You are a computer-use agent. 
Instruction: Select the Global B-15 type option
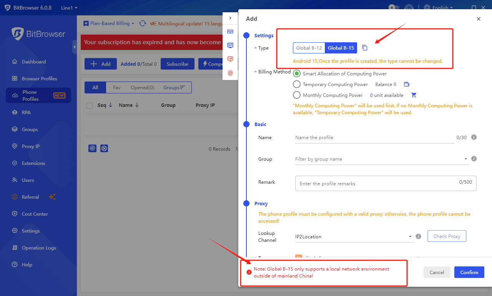[341, 48]
